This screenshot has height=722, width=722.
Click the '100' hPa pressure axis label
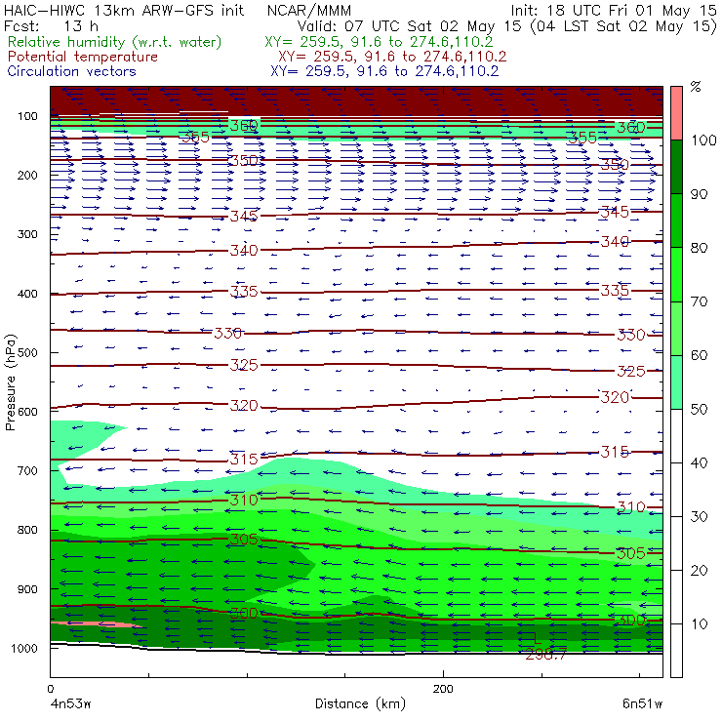(27, 116)
